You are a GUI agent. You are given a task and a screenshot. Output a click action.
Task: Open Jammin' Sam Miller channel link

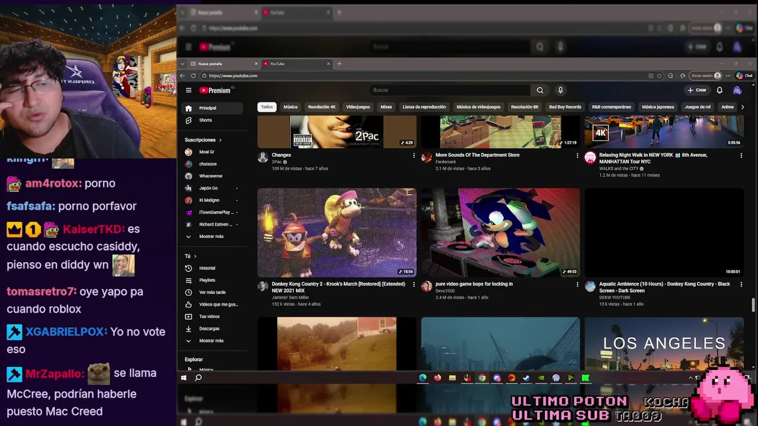(290, 298)
